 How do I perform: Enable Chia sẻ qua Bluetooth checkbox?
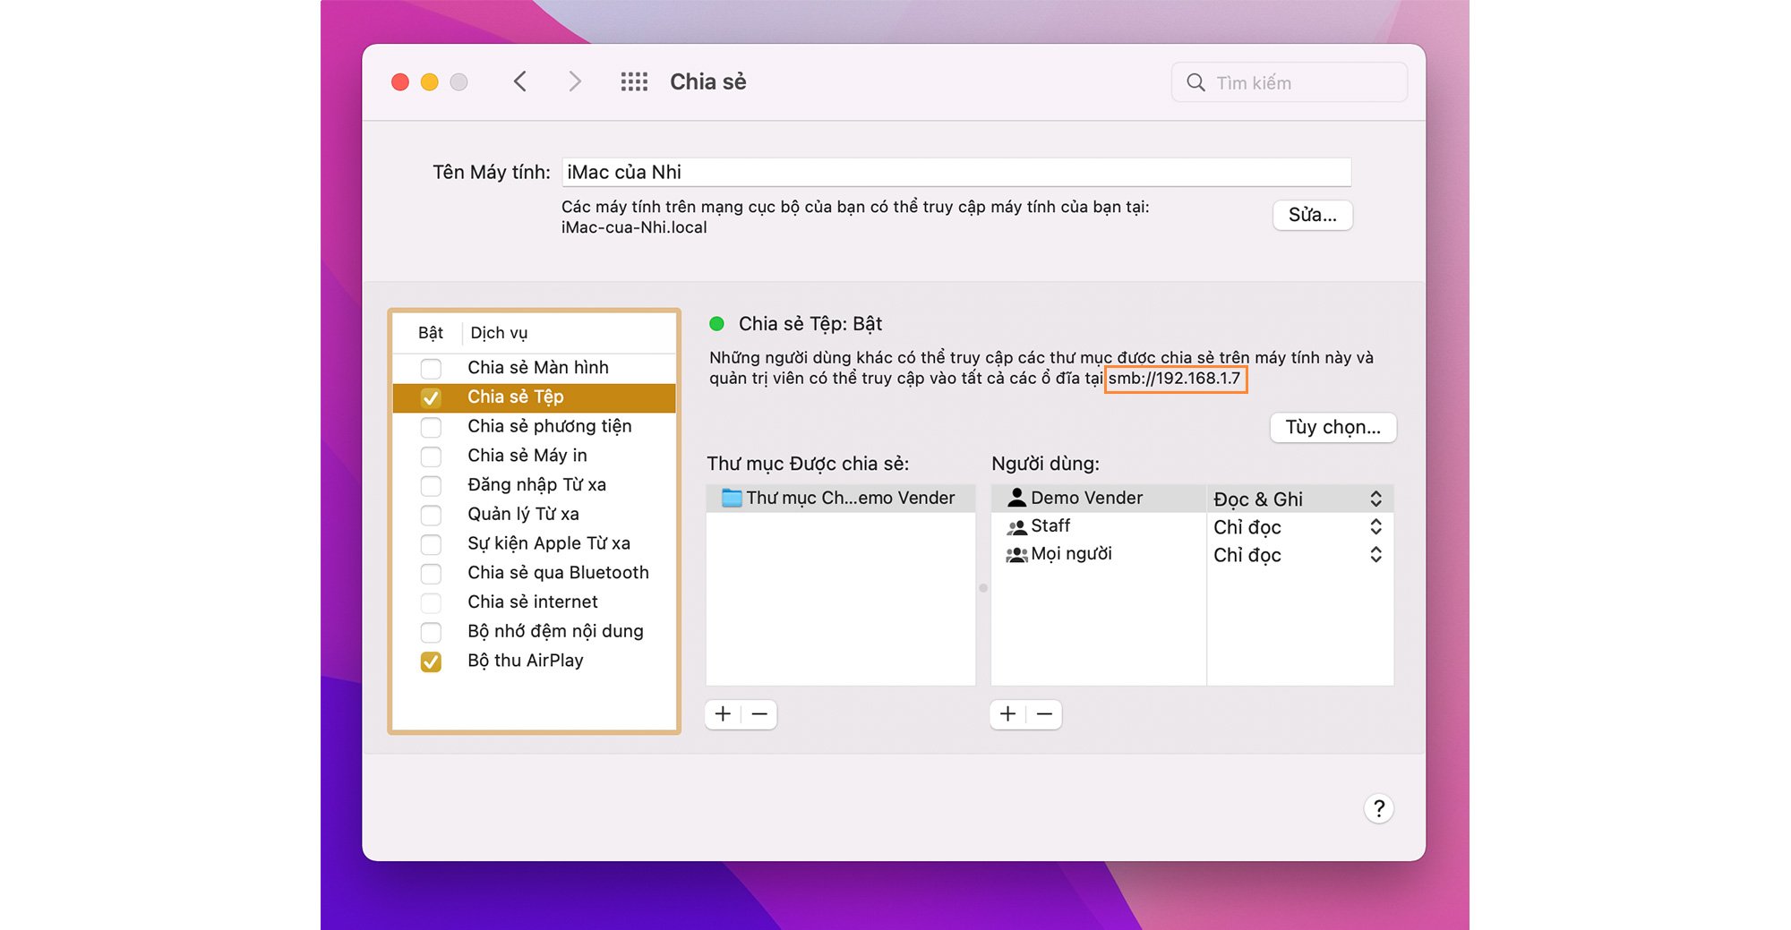[431, 573]
